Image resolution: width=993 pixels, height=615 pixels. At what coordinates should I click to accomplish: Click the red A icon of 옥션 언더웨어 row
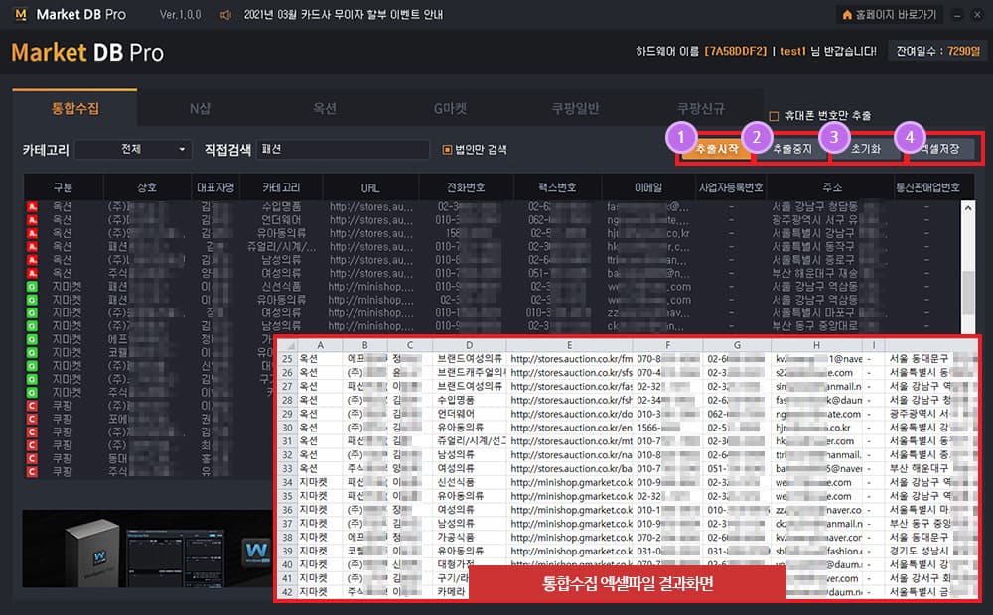click(32, 220)
